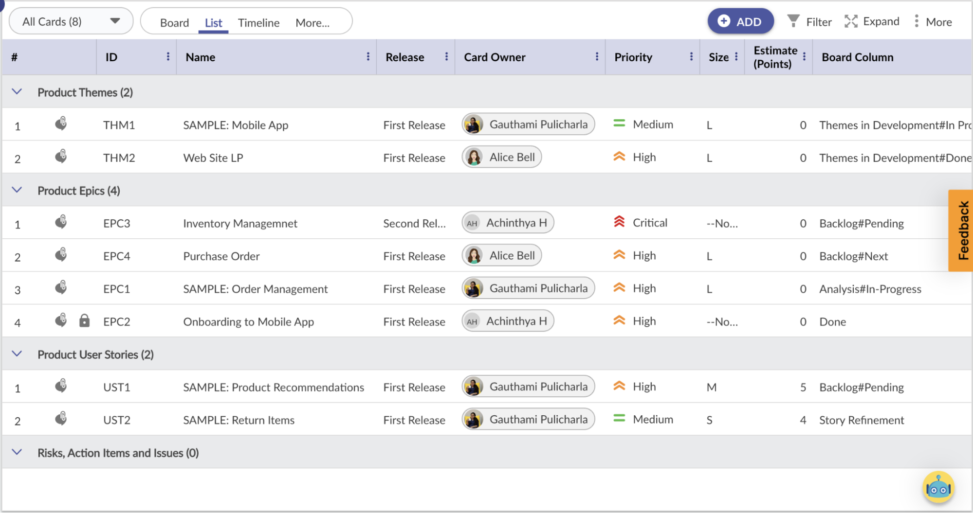Image resolution: width=973 pixels, height=513 pixels.
Task: Open the Filter panel
Action: point(809,21)
